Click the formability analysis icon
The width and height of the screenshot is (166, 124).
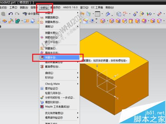point(42,98)
